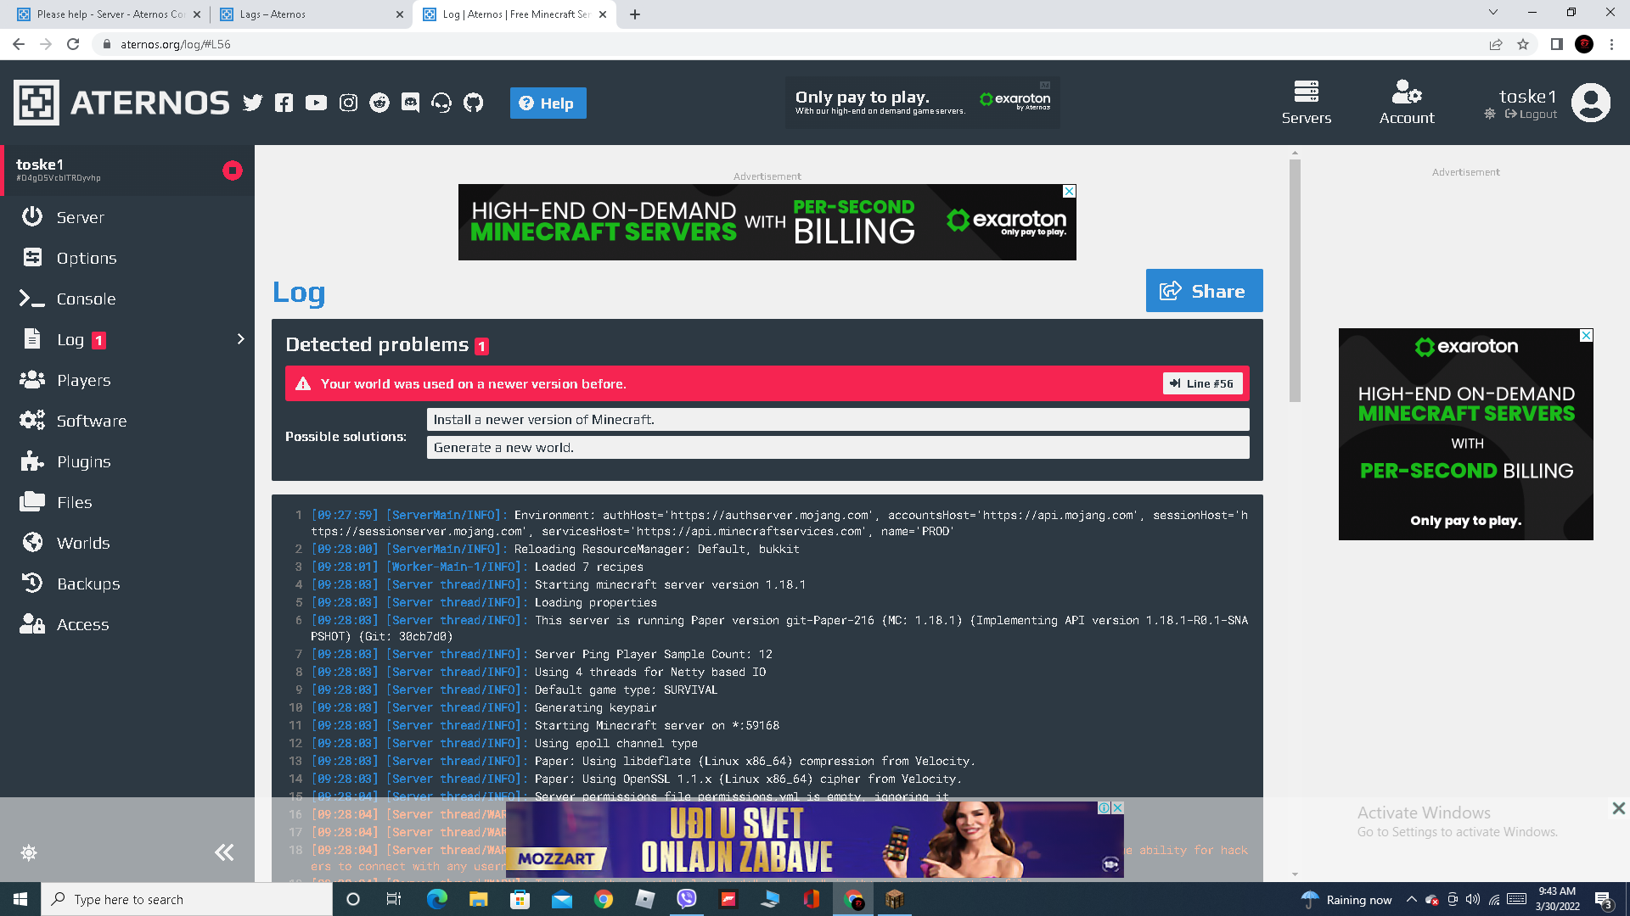Image resolution: width=1630 pixels, height=916 pixels.
Task: Select 'Generate a new world' solution
Action: click(x=838, y=448)
